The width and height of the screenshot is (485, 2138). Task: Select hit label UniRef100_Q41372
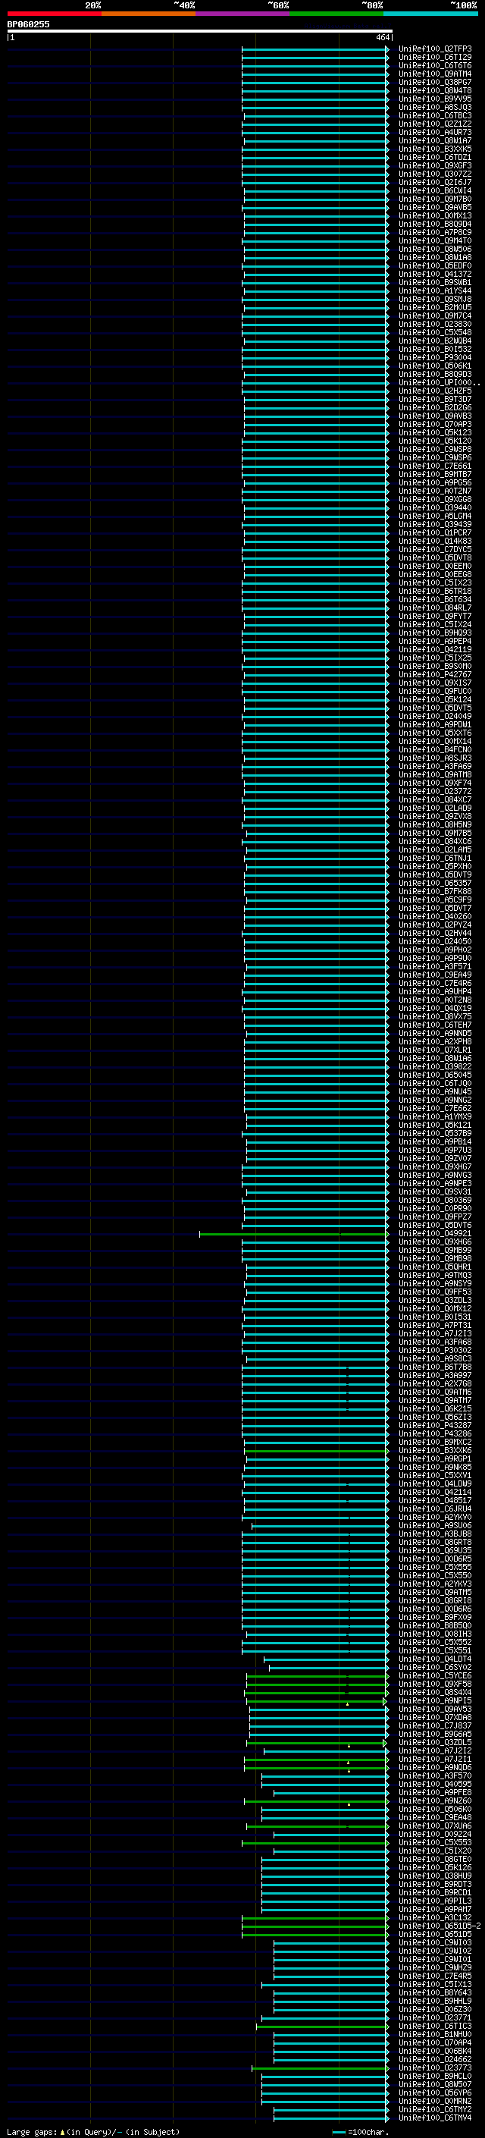point(435,275)
